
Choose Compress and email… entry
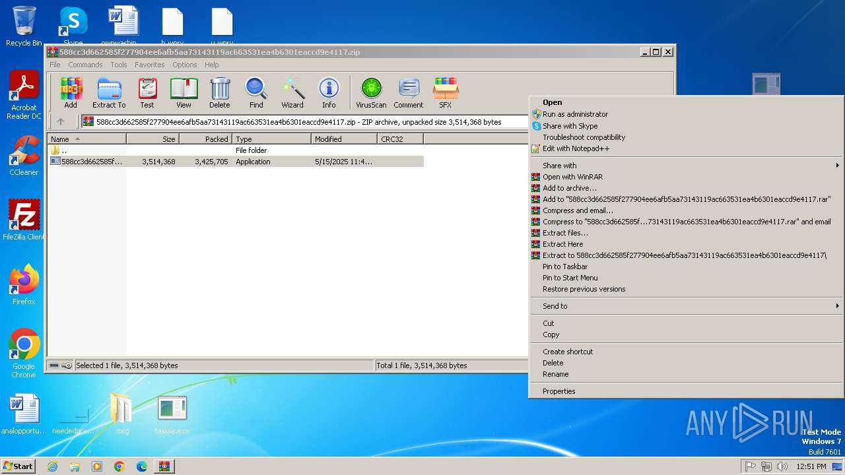687,210
